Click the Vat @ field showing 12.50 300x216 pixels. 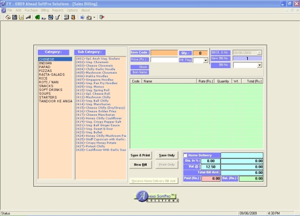(x=211, y=167)
